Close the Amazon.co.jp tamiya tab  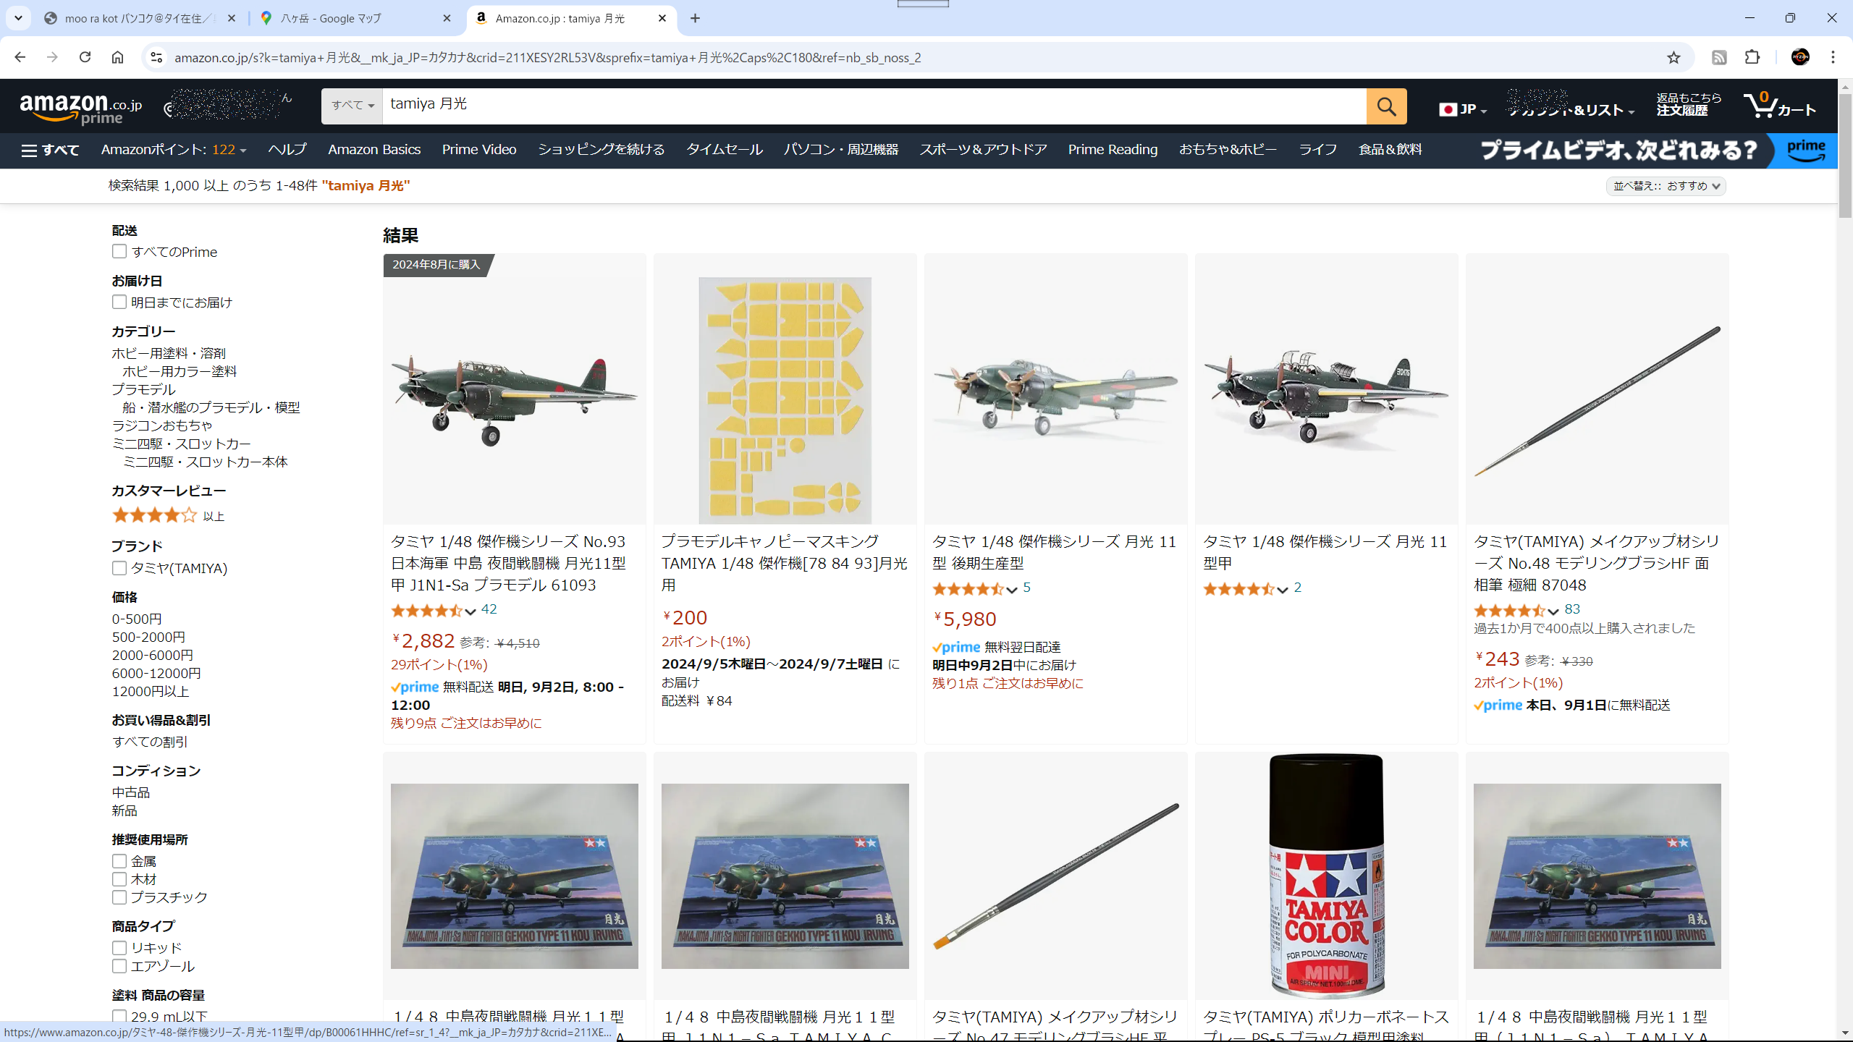coord(662,18)
